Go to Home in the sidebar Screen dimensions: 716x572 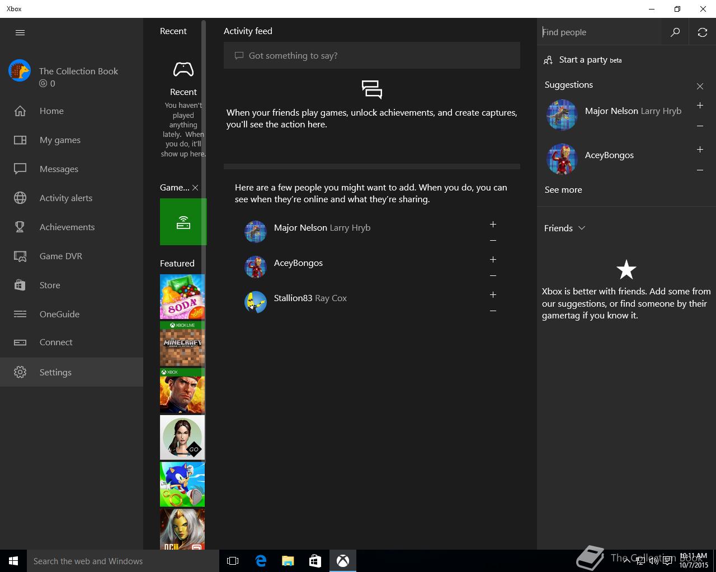tap(72, 111)
